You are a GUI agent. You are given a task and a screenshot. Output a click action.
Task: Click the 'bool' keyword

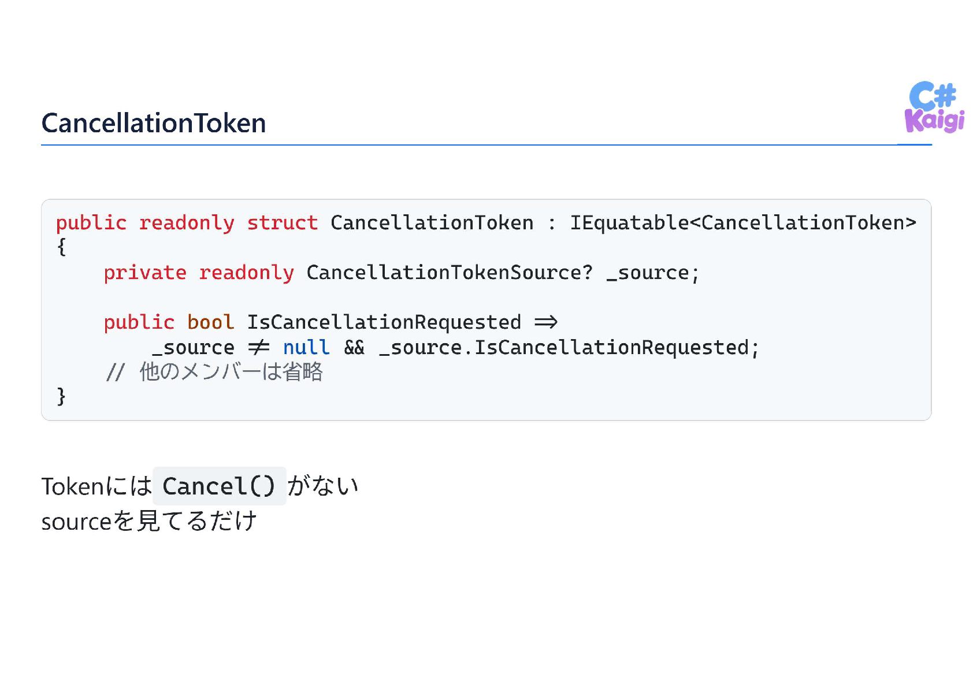[x=211, y=322]
